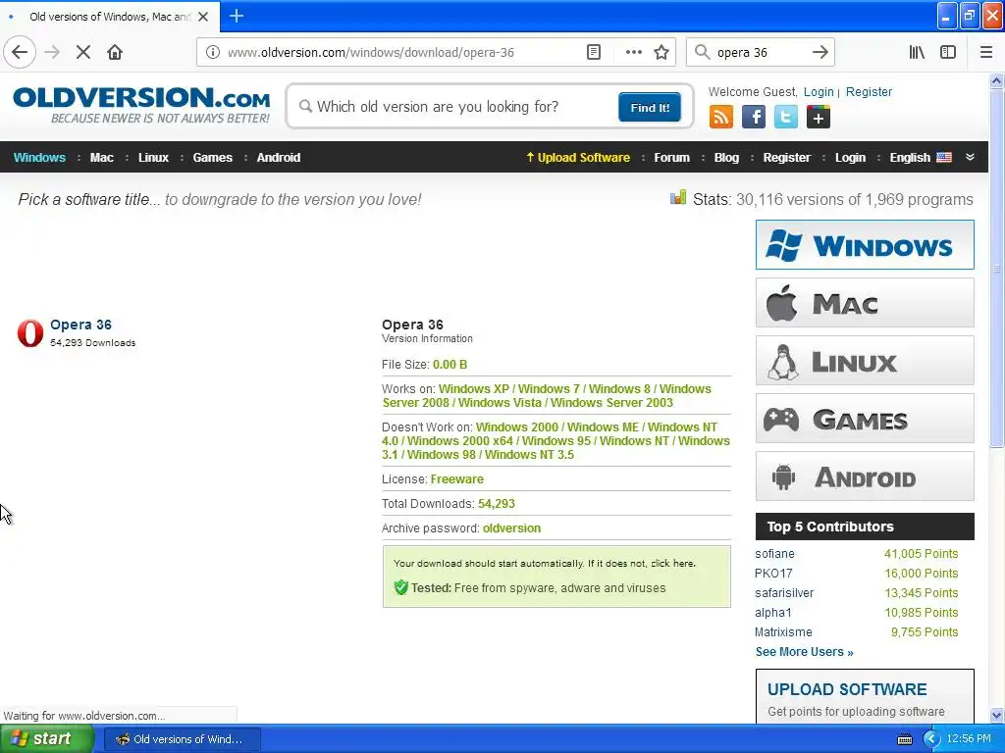Select the Linux nav menu item

[x=153, y=158]
